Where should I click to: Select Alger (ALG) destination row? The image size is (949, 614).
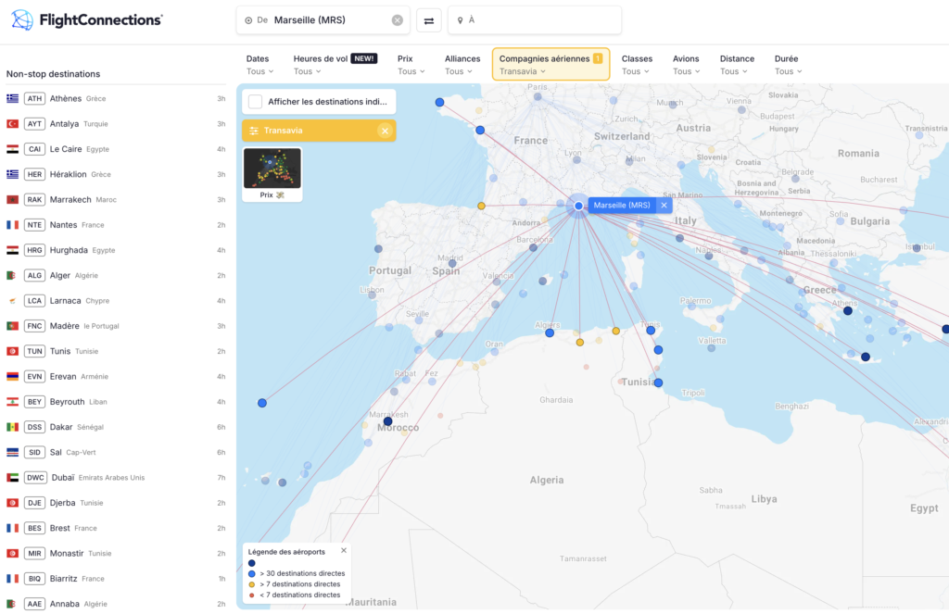tap(116, 275)
